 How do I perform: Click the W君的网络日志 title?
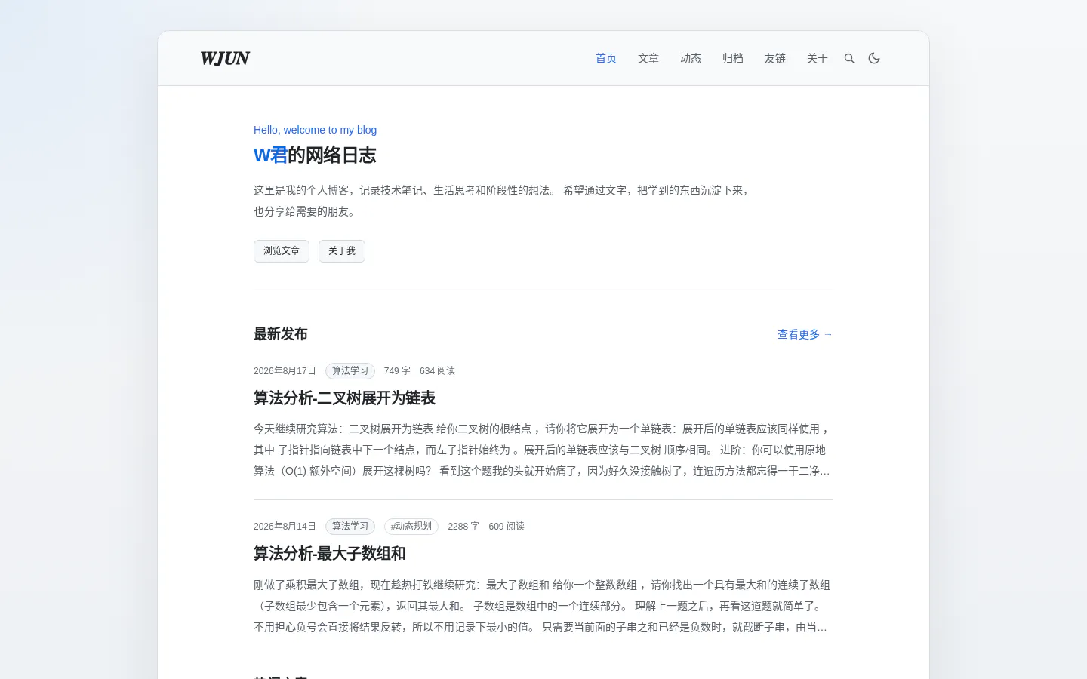pos(315,155)
